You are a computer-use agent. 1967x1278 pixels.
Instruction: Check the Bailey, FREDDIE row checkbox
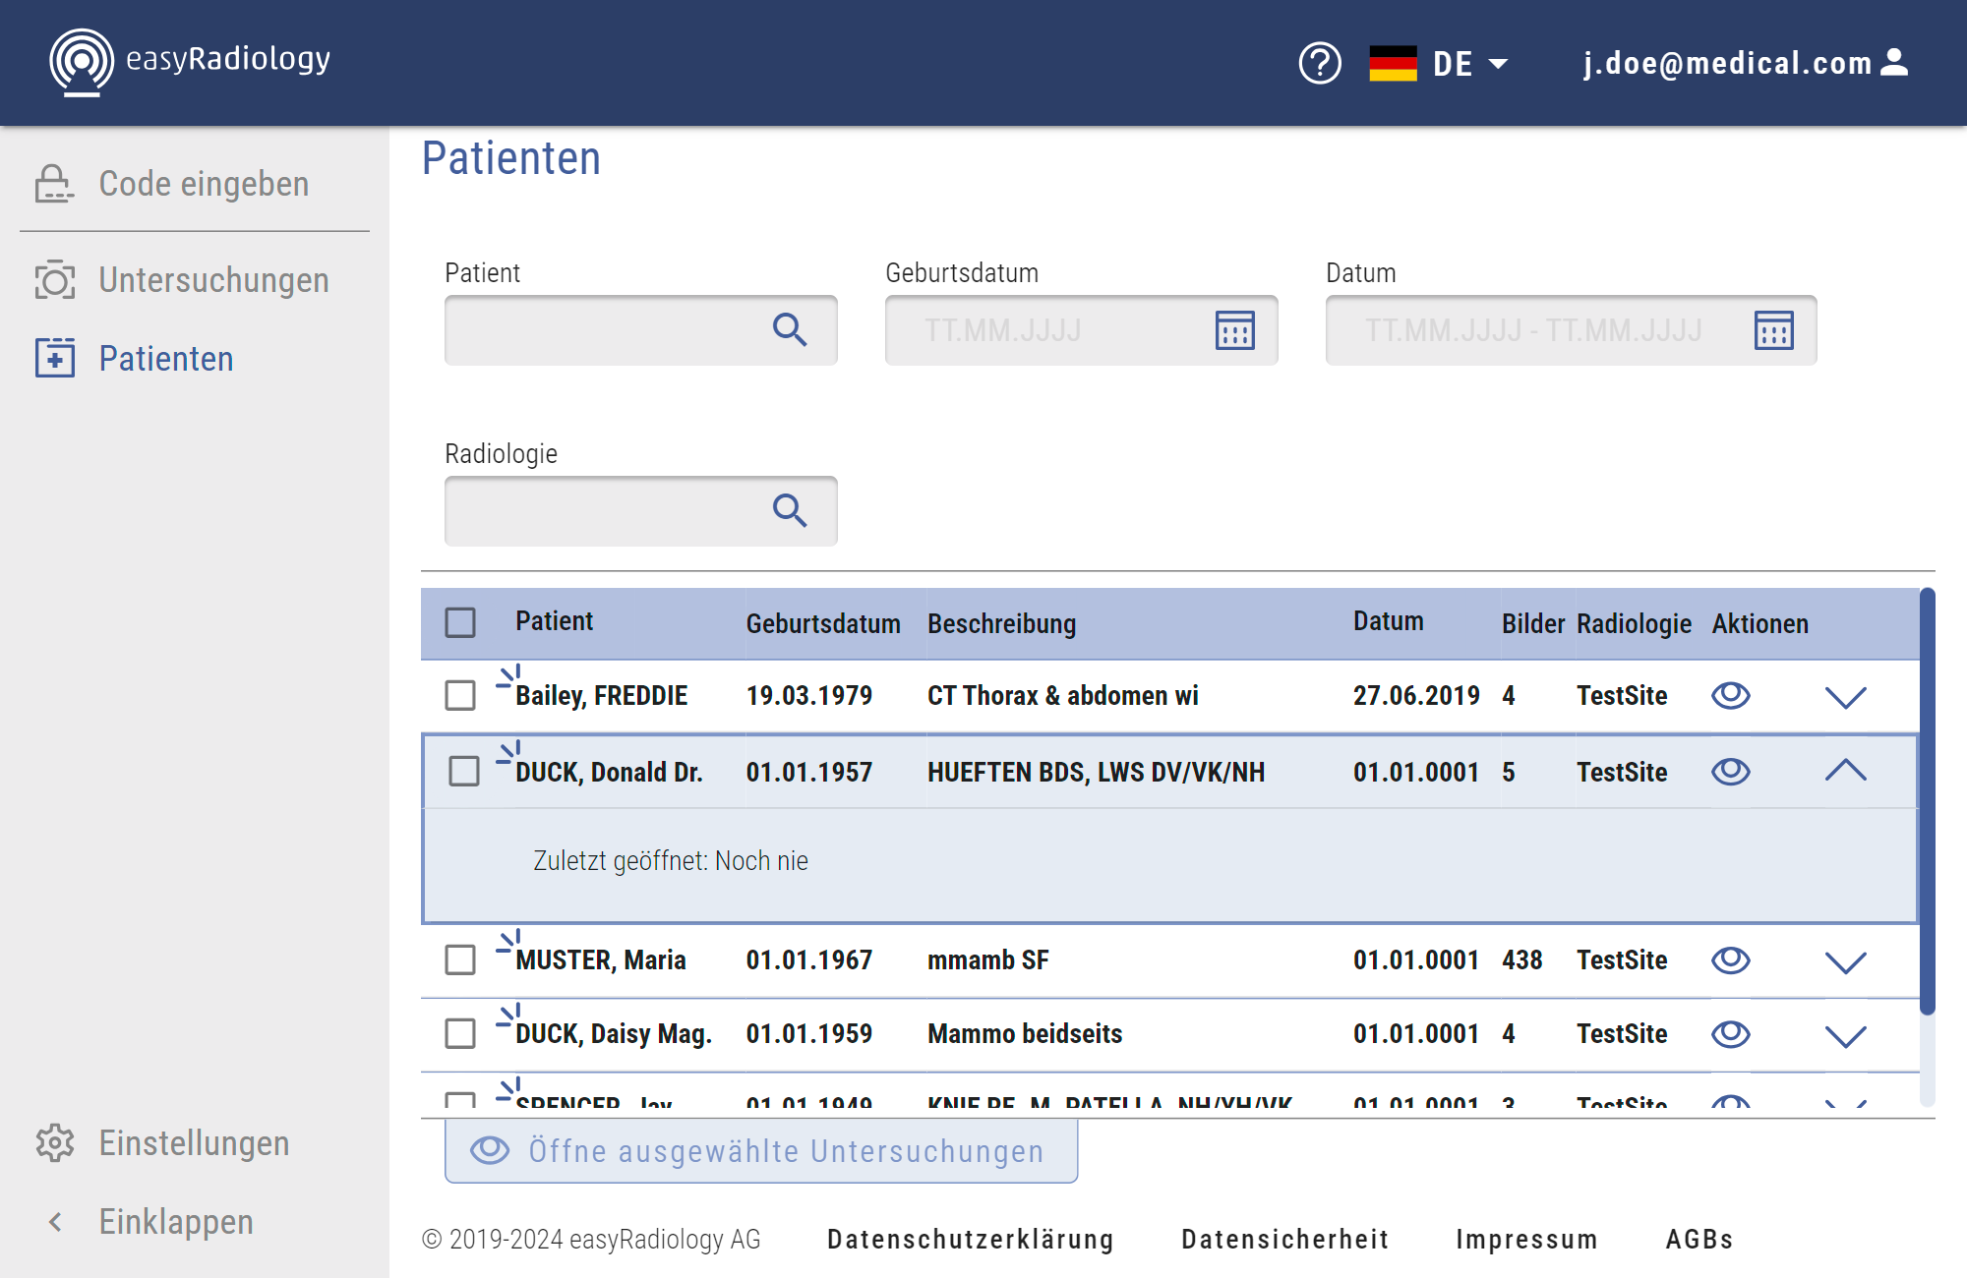point(460,695)
